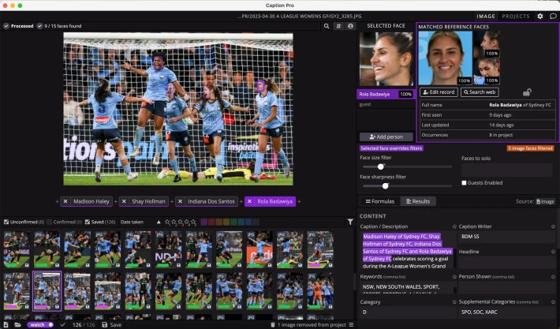
Task: Switch to the PROJECTS tab
Action: tap(516, 16)
